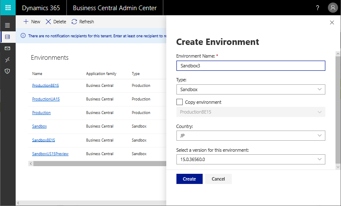Click the Application family column header
This screenshot has width=341, height=206.
click(101, 74)
